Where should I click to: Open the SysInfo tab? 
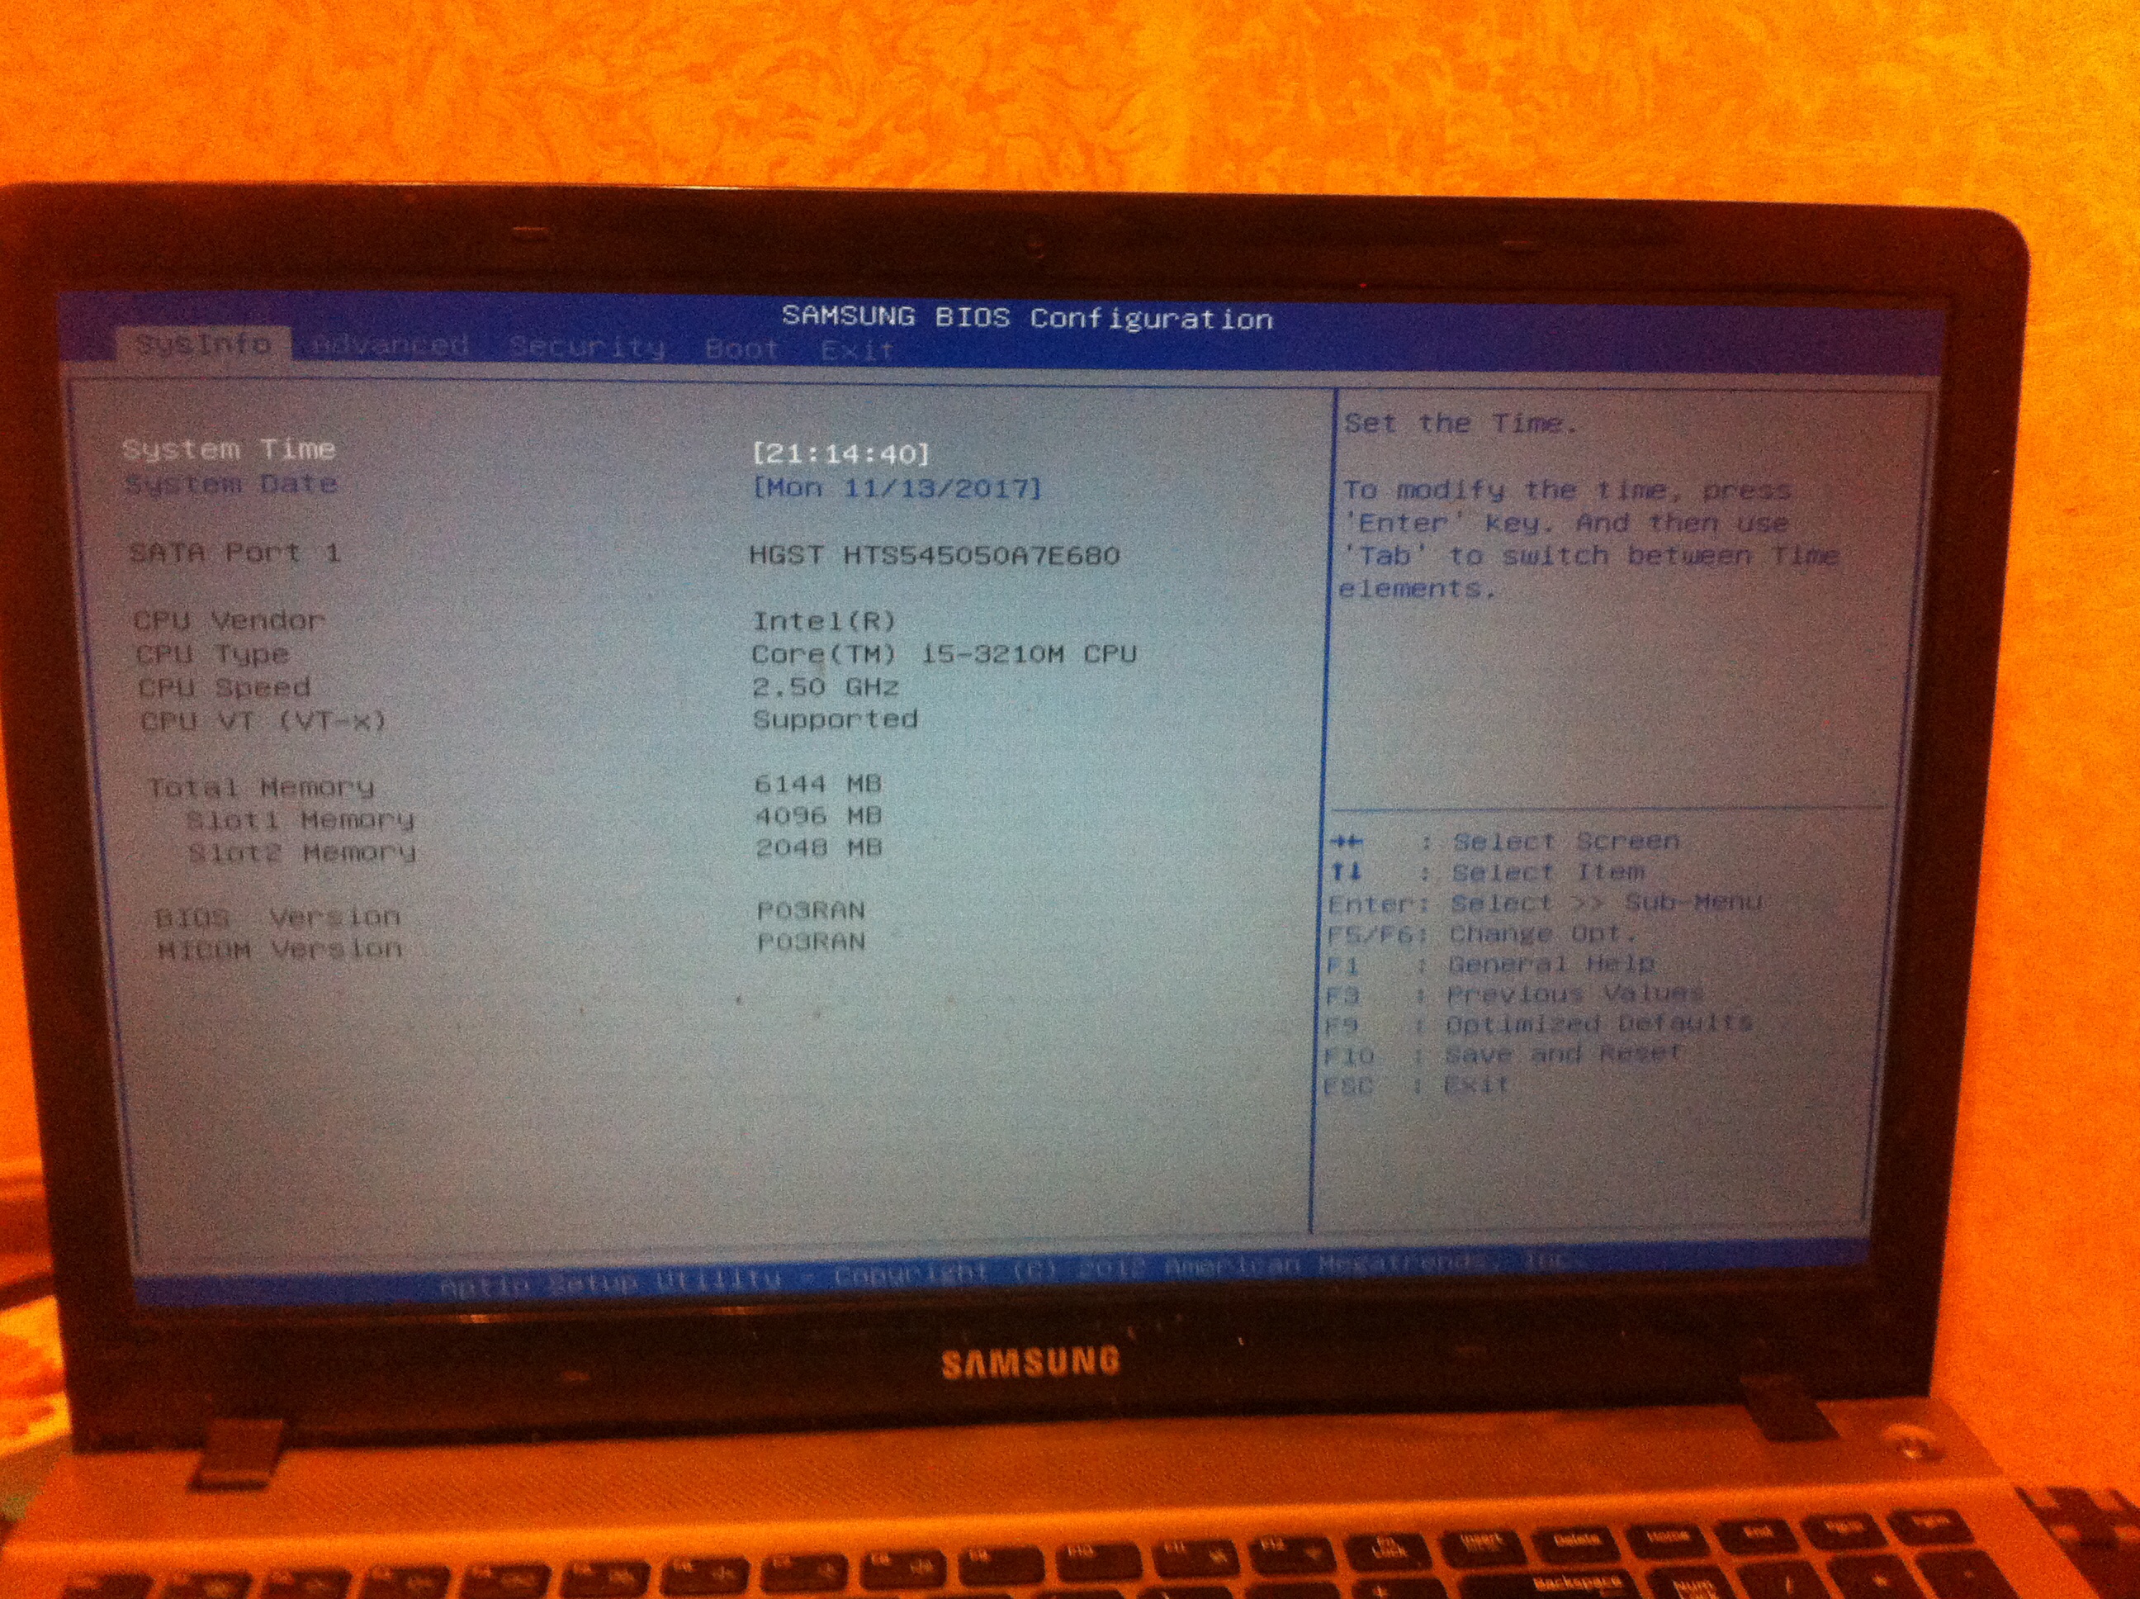point(202,344)
